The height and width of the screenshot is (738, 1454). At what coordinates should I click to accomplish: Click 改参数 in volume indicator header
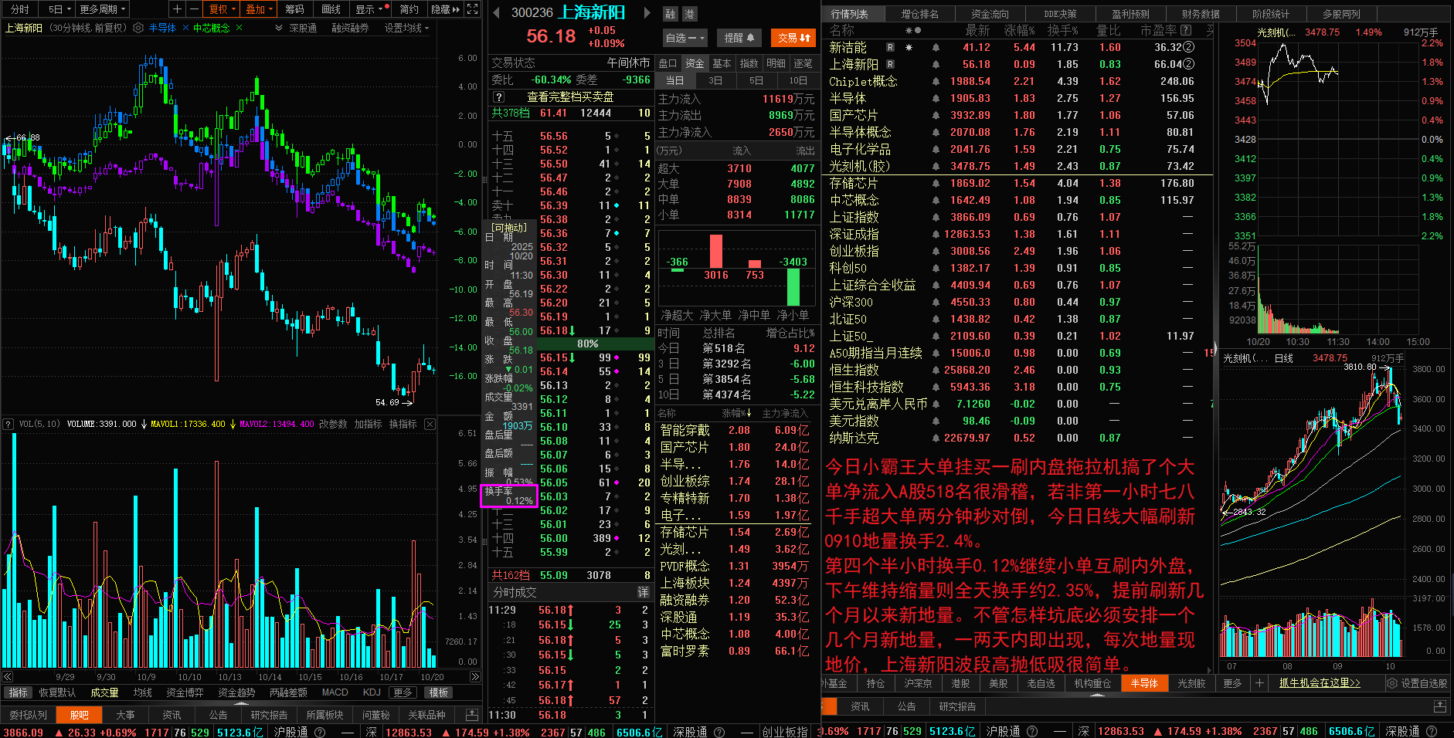pos(333,424)
